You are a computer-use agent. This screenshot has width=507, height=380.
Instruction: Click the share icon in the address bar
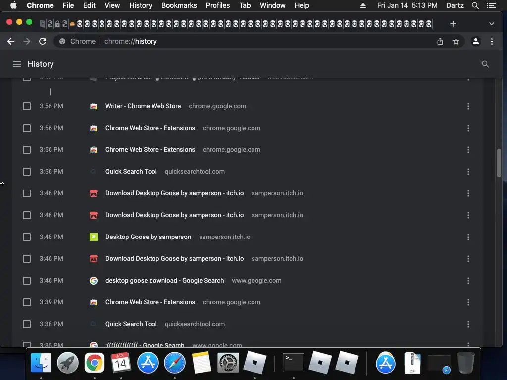click(x=440, y=41)
